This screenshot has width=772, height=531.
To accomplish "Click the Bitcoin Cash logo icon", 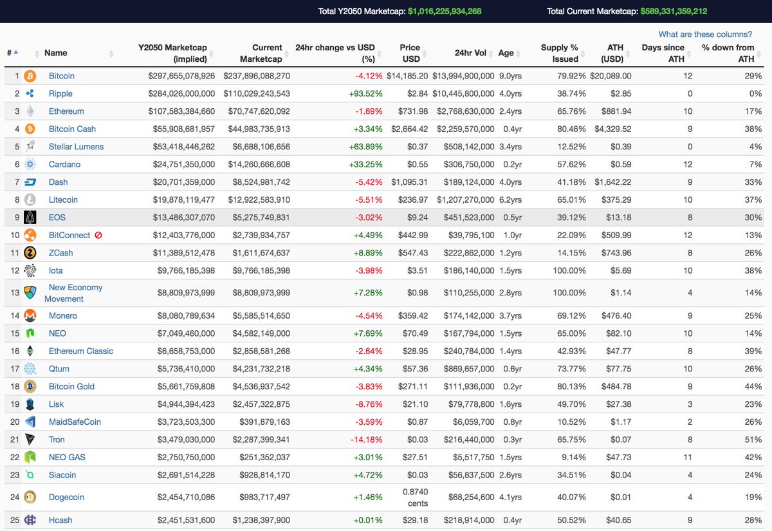I will tap(30, 129).
